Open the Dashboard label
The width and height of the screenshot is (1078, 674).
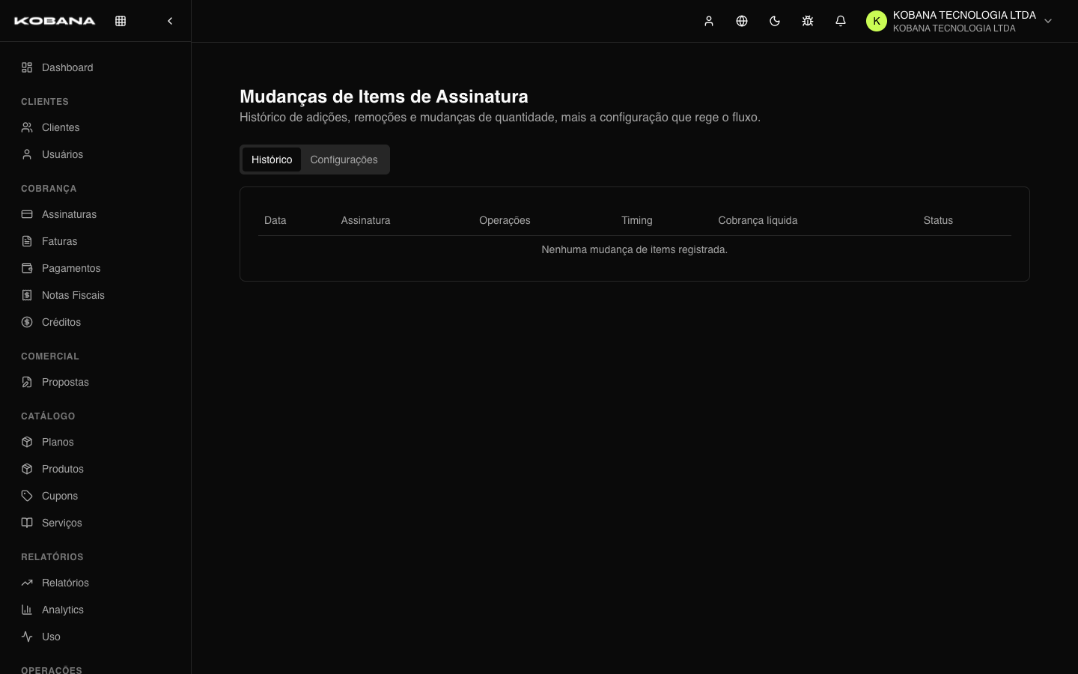click(67, 67)
